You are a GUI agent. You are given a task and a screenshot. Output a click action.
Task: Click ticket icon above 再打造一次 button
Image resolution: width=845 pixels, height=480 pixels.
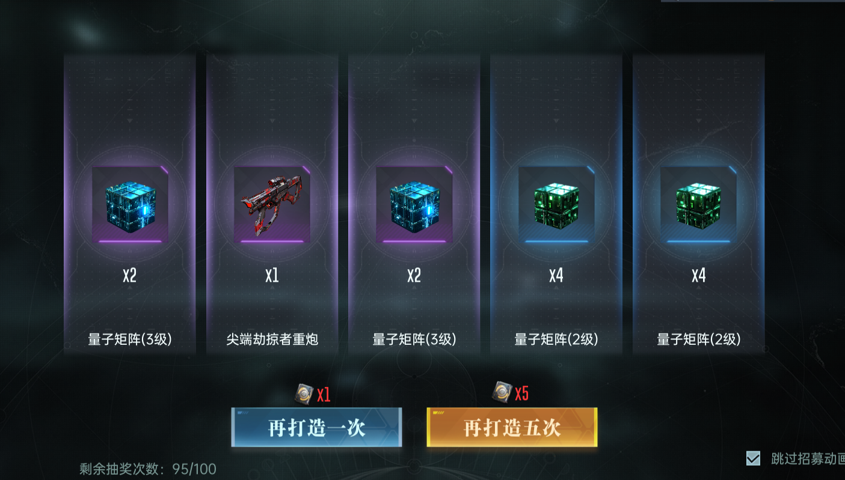(304, 394)
